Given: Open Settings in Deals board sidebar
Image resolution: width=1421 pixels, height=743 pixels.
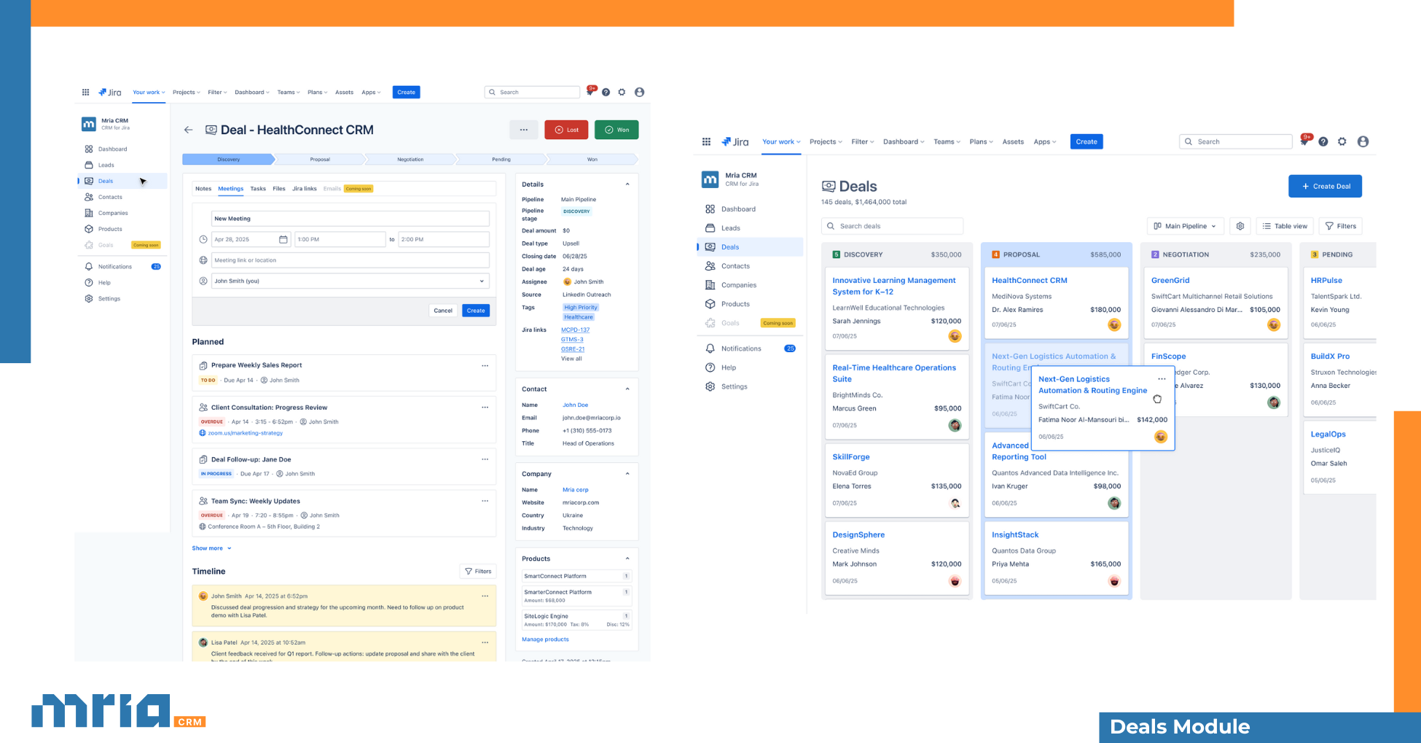Looking at the screenshot, I should tap(734, 386).
